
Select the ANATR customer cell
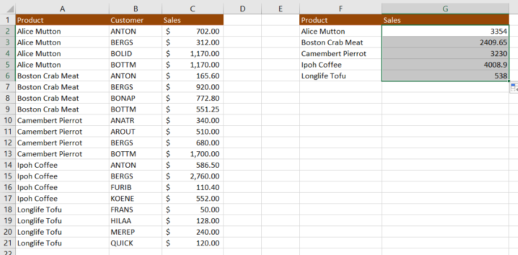[x=135, y=120]
